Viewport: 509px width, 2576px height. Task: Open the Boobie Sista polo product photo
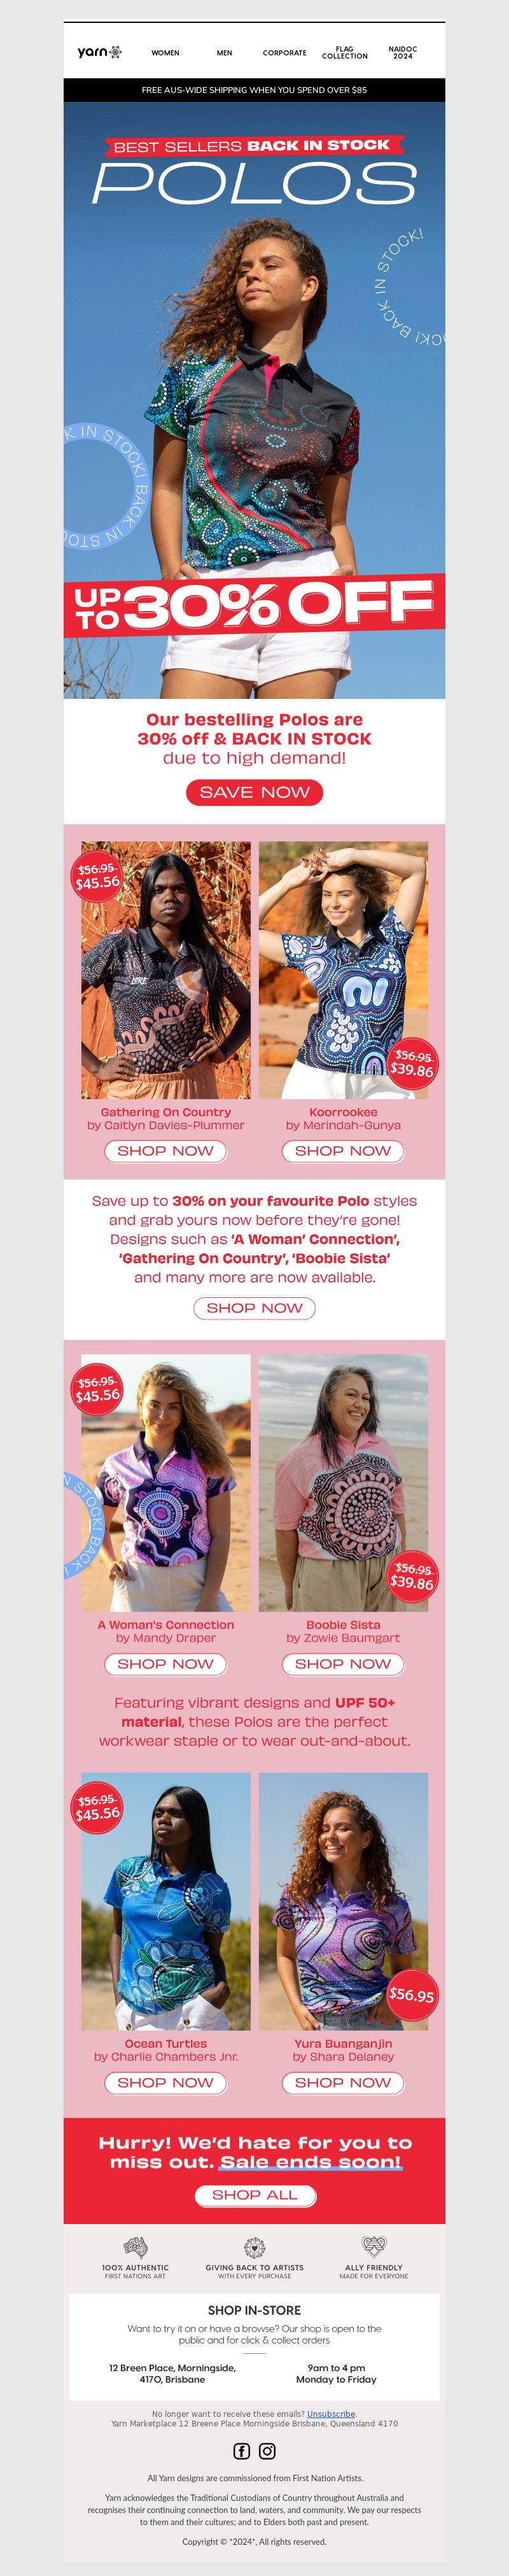click(343, 1482)
